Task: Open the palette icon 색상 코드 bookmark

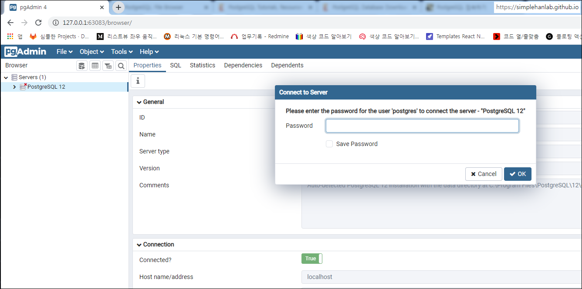Action: 389,37
